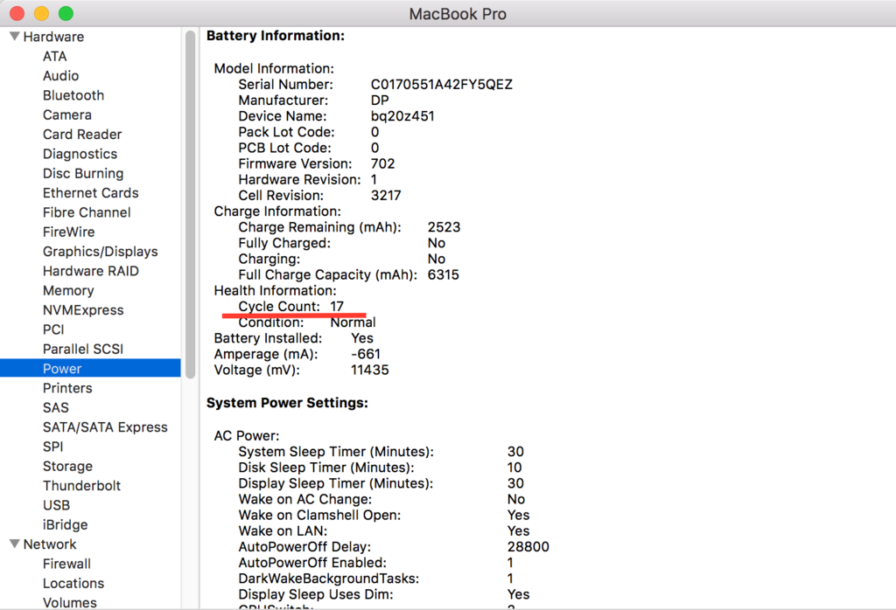Select Thunderbolt in the sidebar
The width and height of the screenshot is (896, 610).
tap(81, 486)
